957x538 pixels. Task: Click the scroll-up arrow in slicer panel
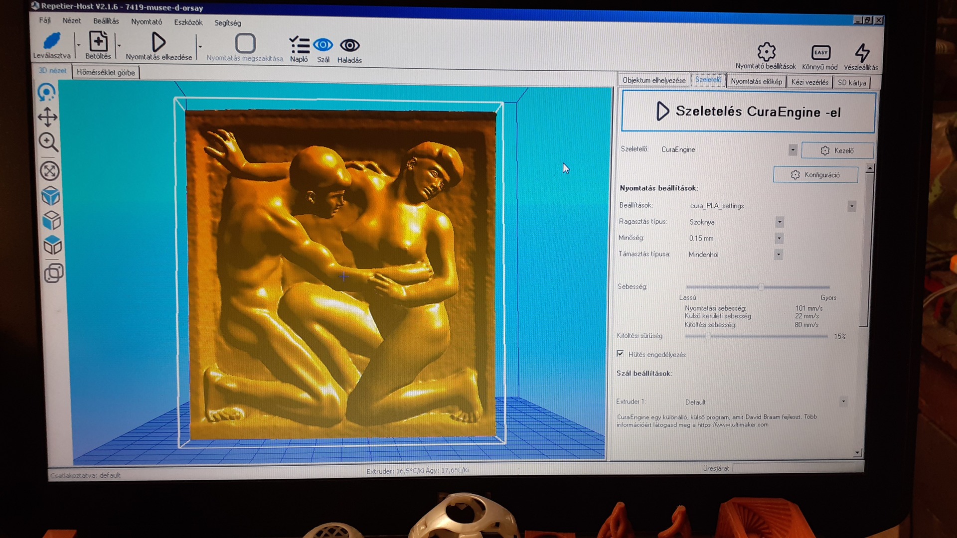870,168
